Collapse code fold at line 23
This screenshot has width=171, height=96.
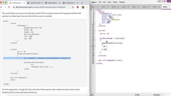click(x=95, y=45)
